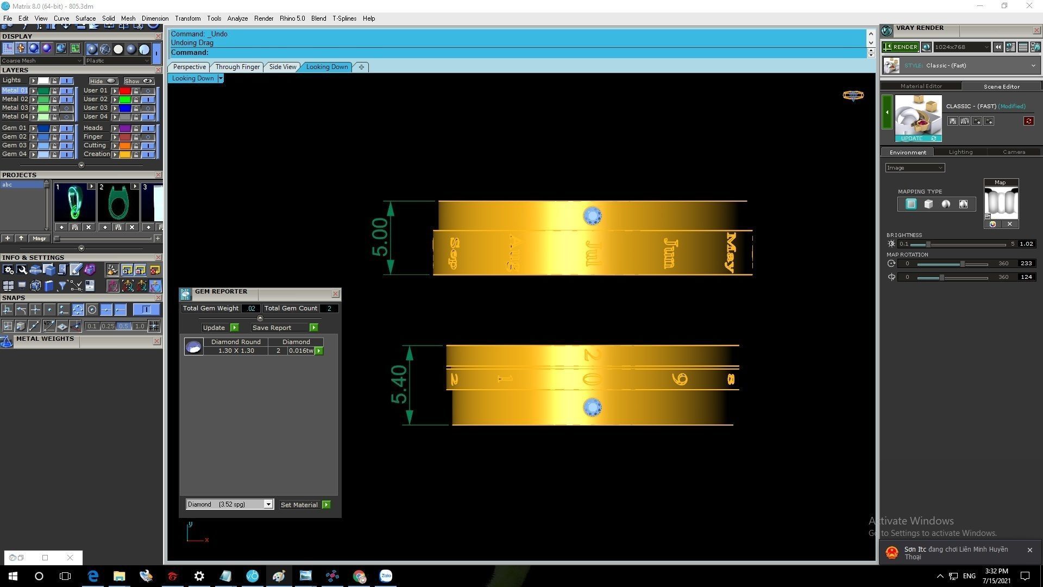This screenshot has height=587, width=1043.
Task: Toggle User 01 layer visibility
Action: click(148, 91)
